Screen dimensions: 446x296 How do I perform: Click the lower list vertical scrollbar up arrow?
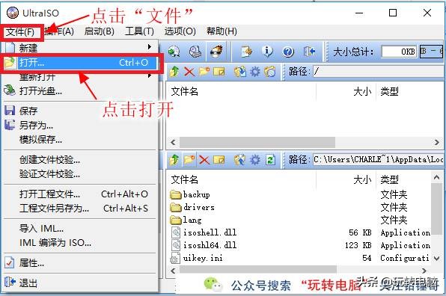point(436,178)
